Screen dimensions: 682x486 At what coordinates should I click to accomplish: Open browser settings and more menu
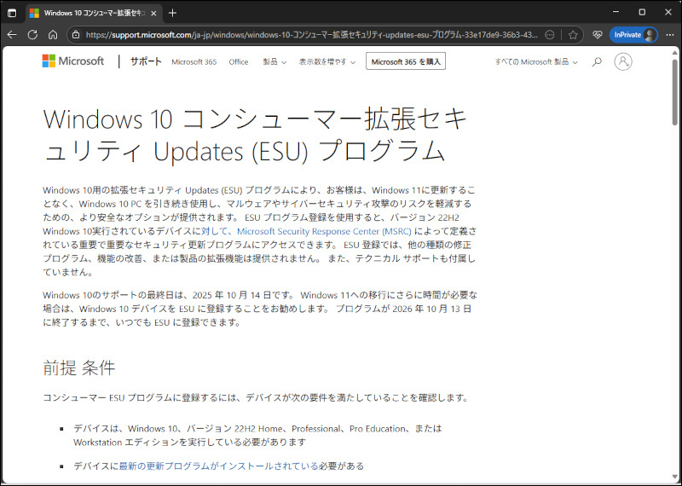(x=669, y=35)
